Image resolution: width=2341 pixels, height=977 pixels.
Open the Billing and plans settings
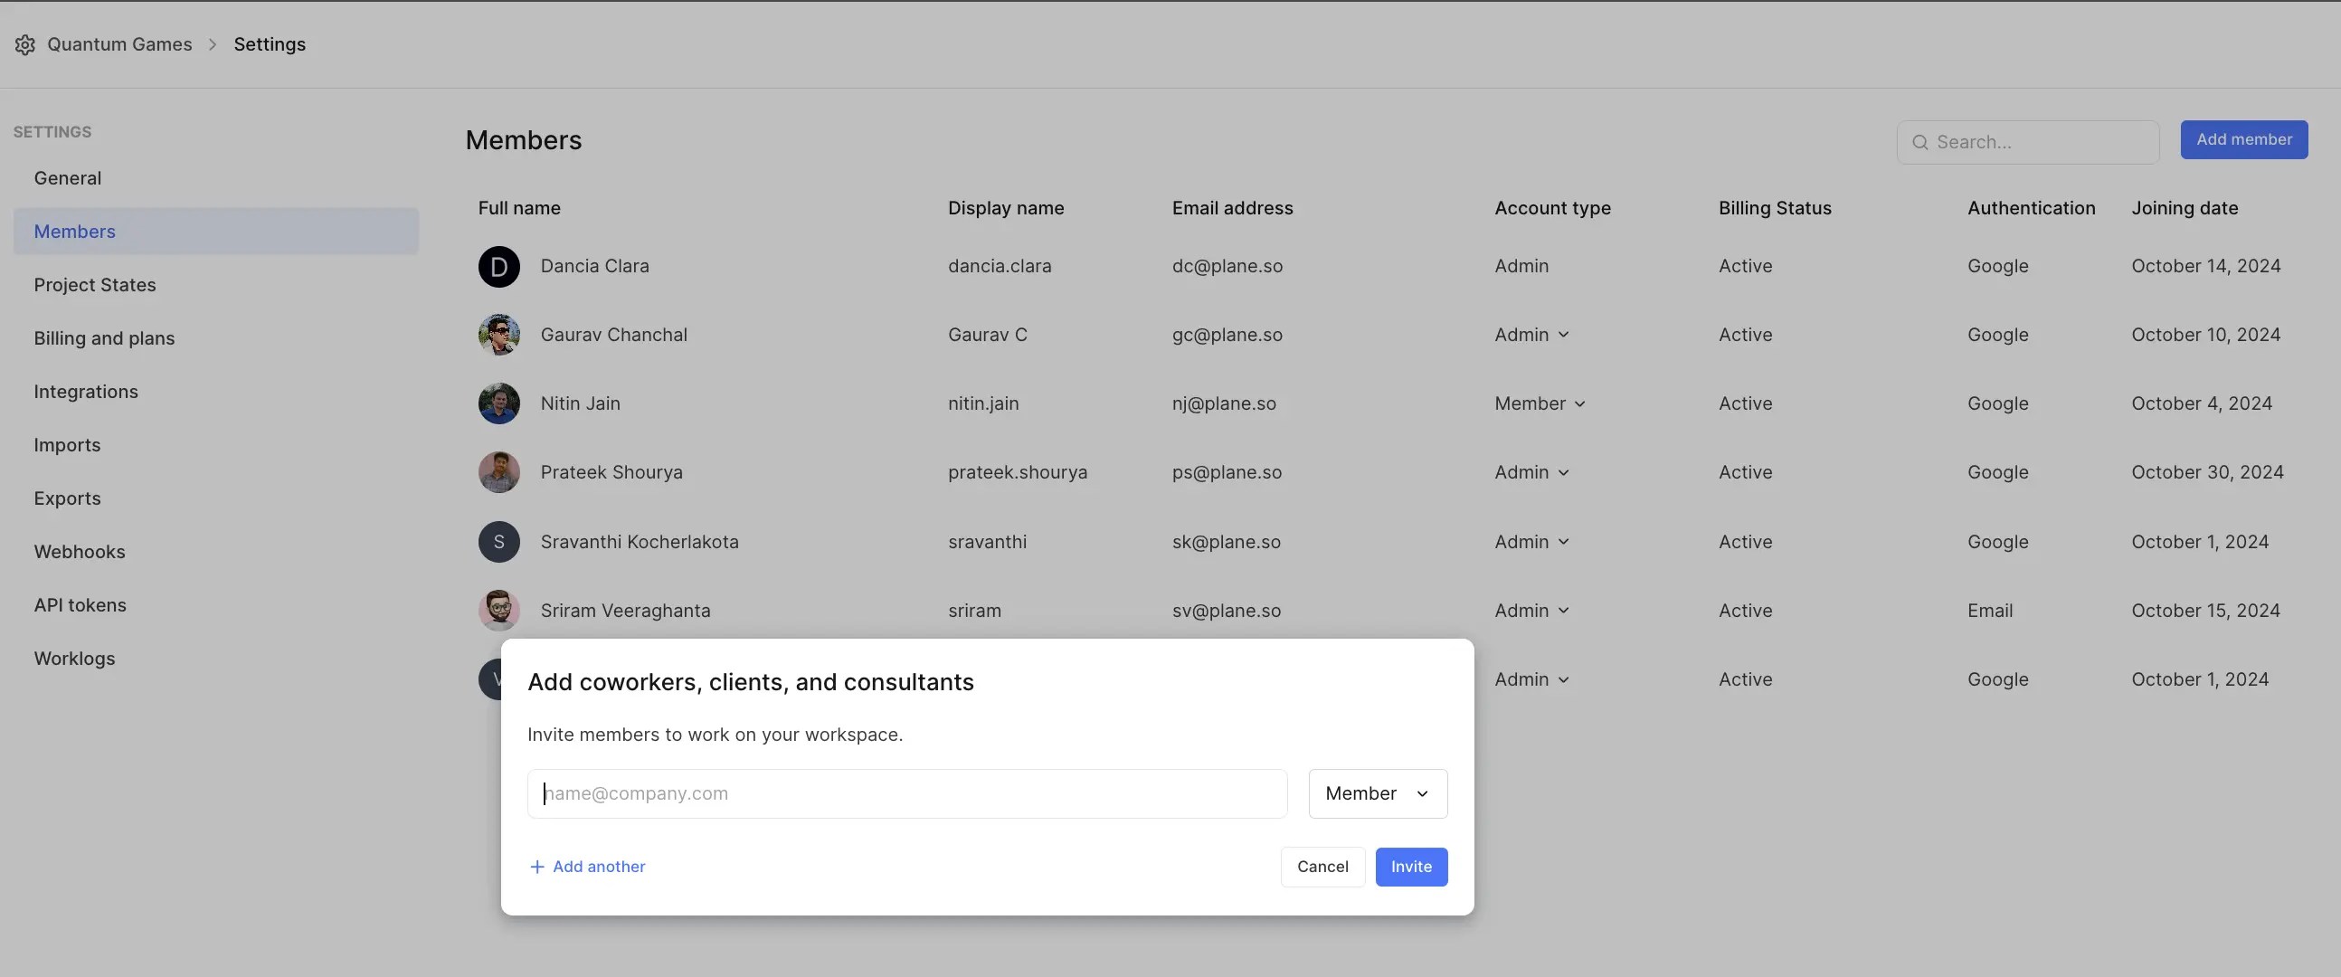click(x=104, y=338)
